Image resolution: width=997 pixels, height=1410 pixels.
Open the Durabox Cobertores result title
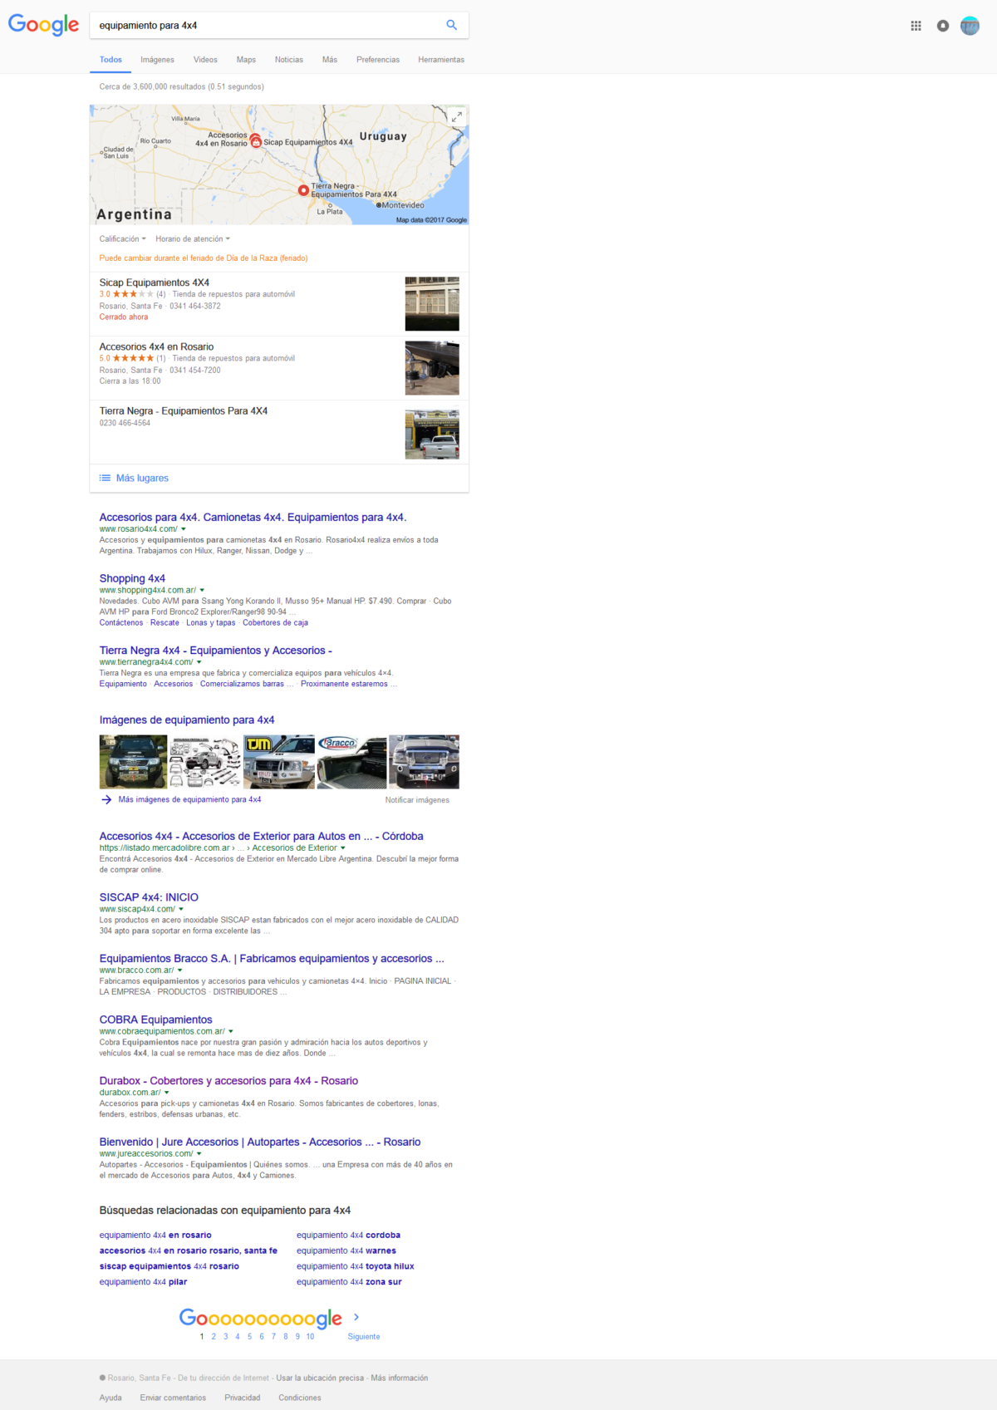tap(228, 1081)
